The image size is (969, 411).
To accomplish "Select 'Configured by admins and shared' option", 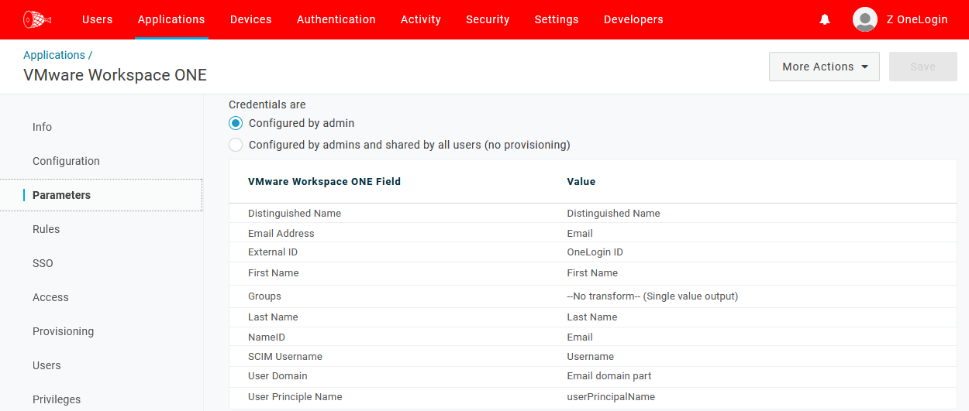I will click(236, 145).
